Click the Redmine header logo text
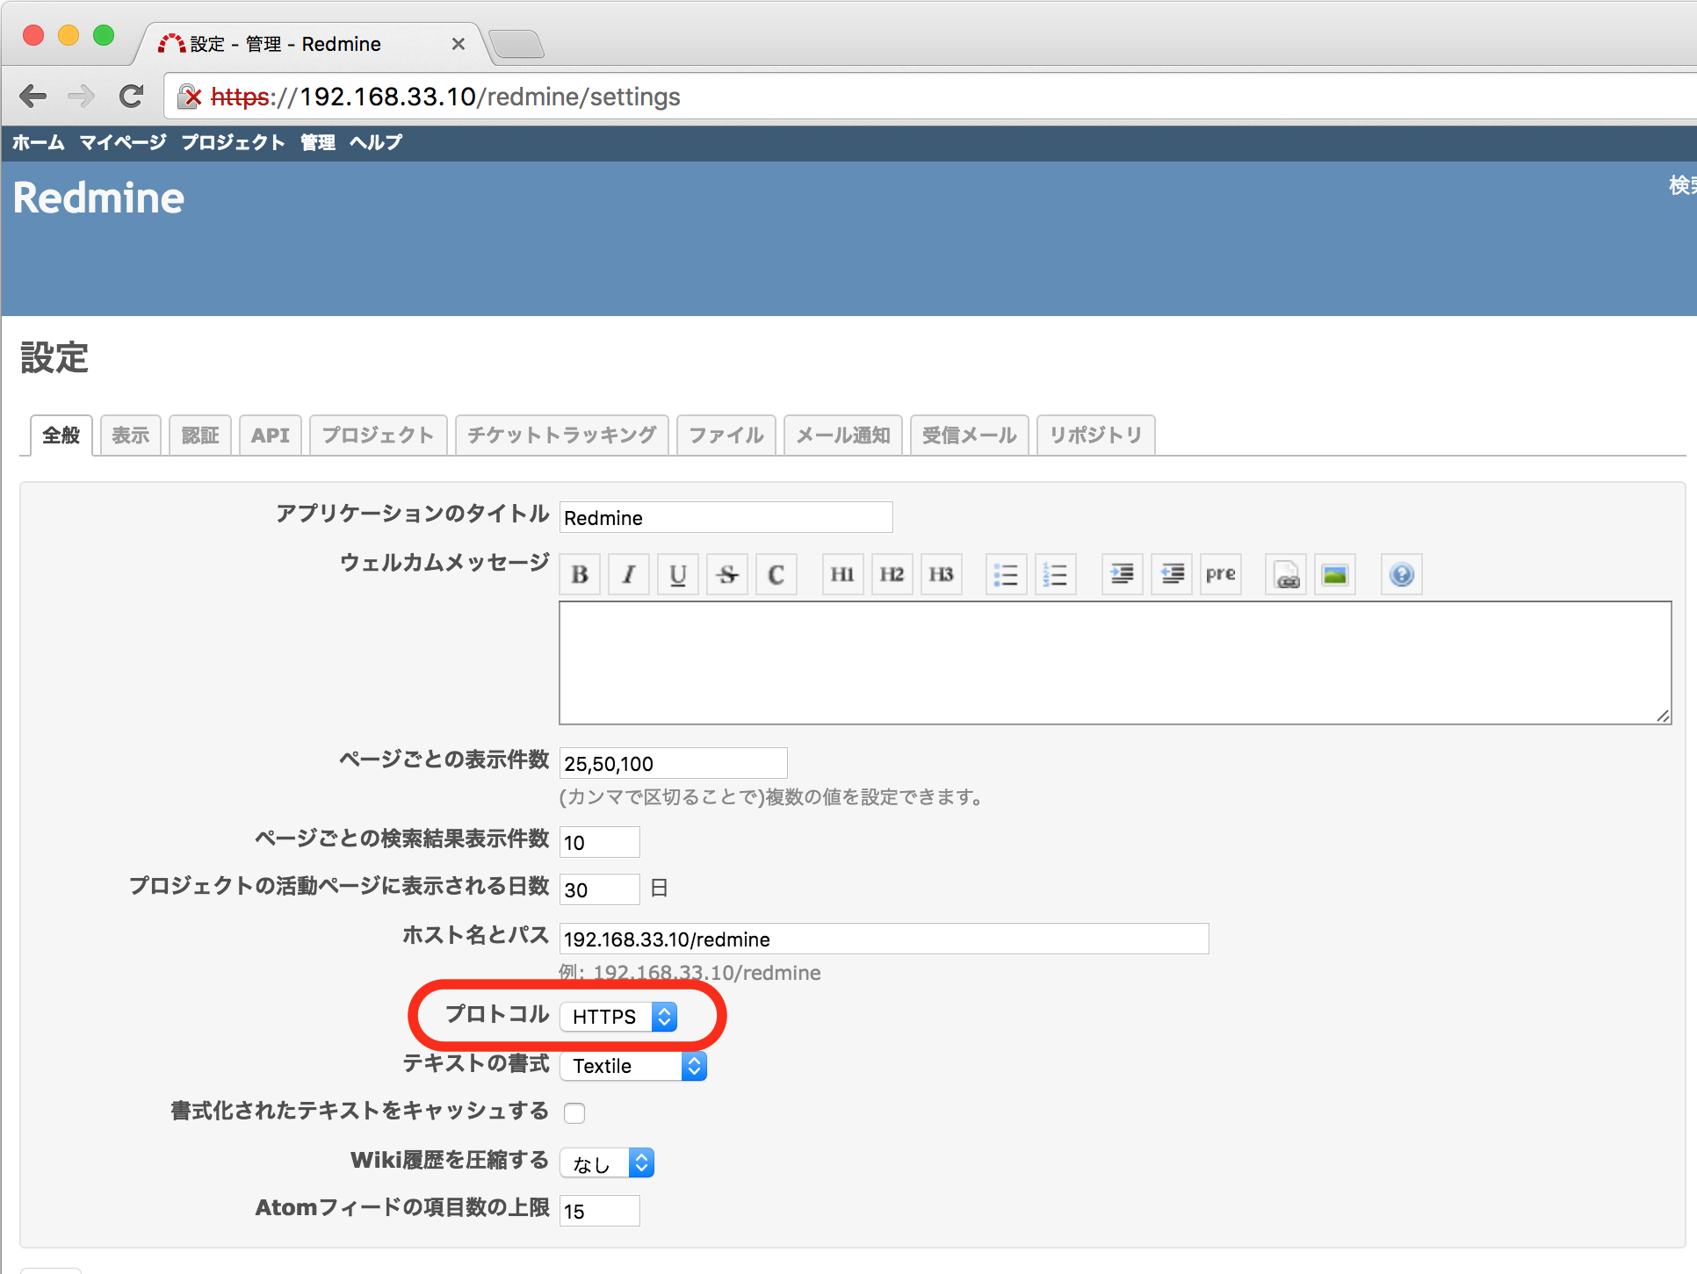The image size is (1697, 1274). pyautogui.click(x=97, y=197)
